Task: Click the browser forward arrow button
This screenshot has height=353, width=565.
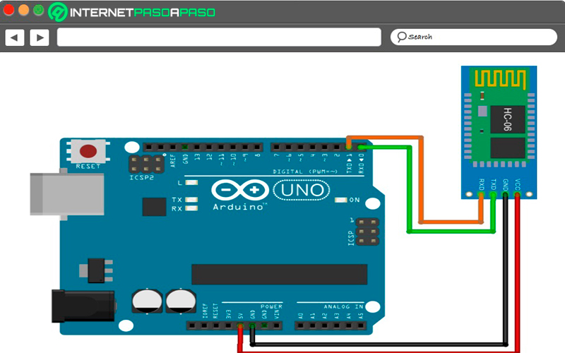Action: [40, 37]
